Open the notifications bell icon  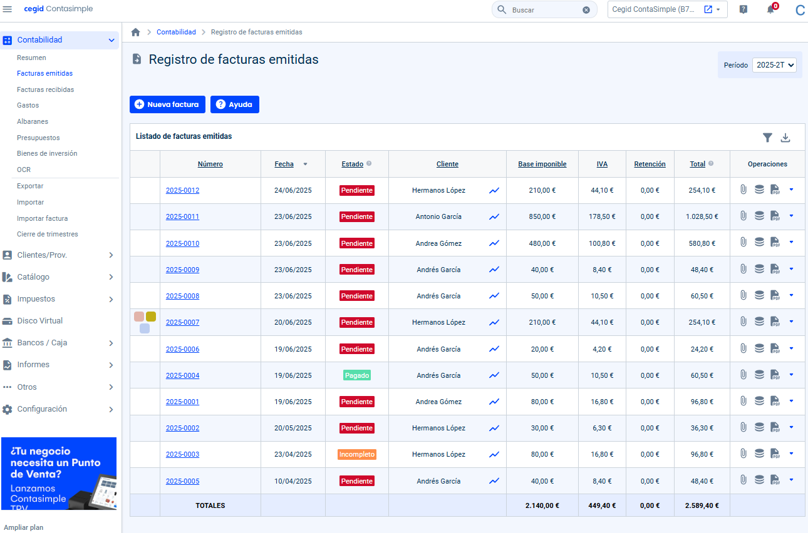tap(770, 10)
